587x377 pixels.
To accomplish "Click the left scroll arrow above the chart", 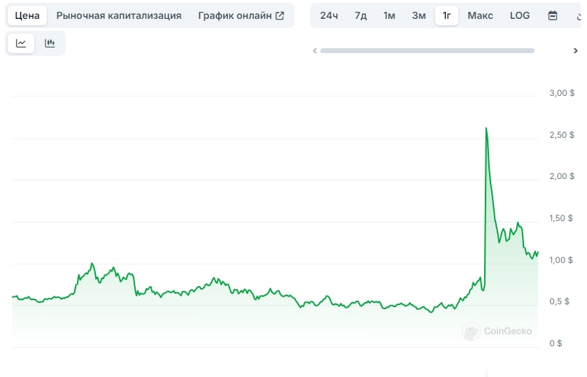I will [315, 50].
